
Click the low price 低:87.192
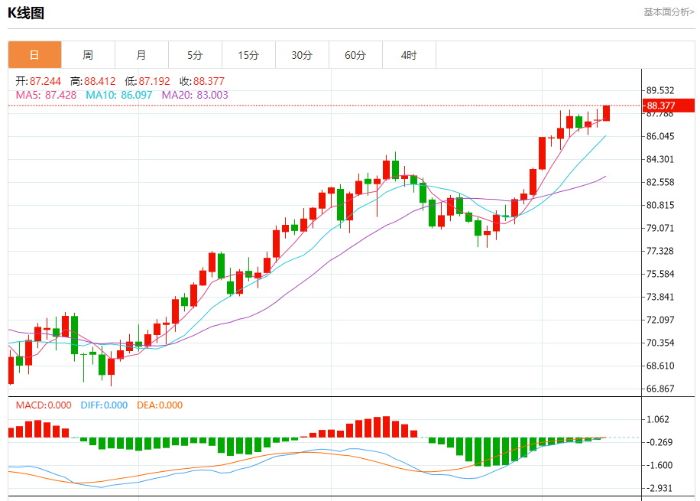(147, 81)
